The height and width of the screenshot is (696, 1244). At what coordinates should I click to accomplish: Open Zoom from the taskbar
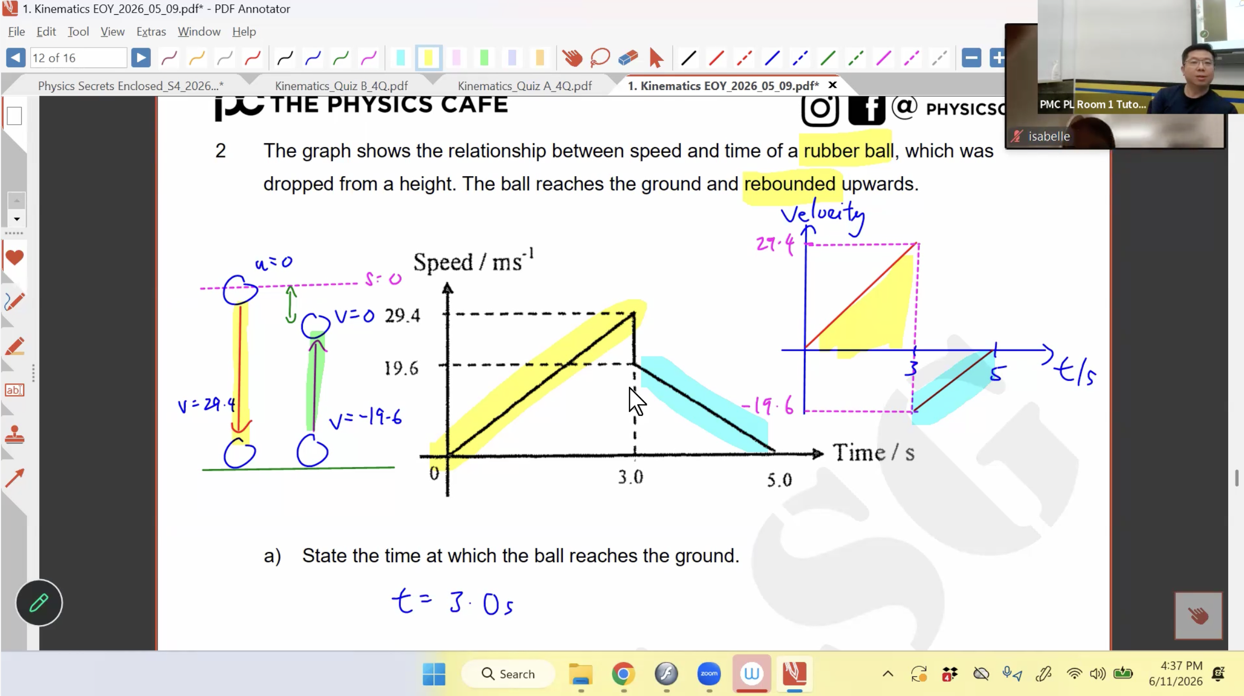pyautogui.click(x=709, y=674)
